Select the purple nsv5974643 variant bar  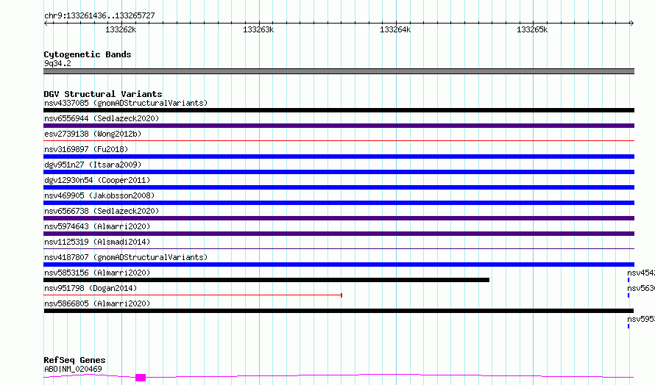(x=339, y=234)
